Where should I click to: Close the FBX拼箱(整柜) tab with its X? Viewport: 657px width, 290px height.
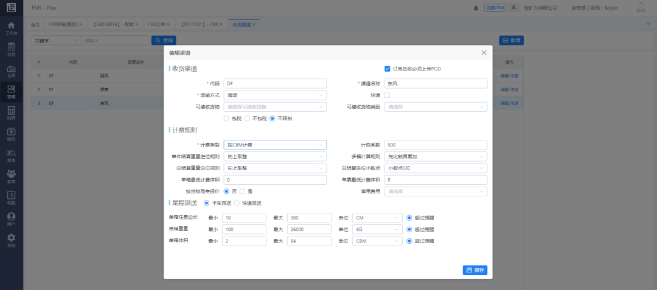pos(80,25)
